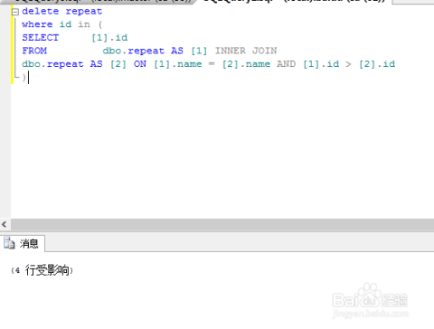Click the horizontal scrollbar track
Viewport: 434px width, 329px height.
pos(222,224)
